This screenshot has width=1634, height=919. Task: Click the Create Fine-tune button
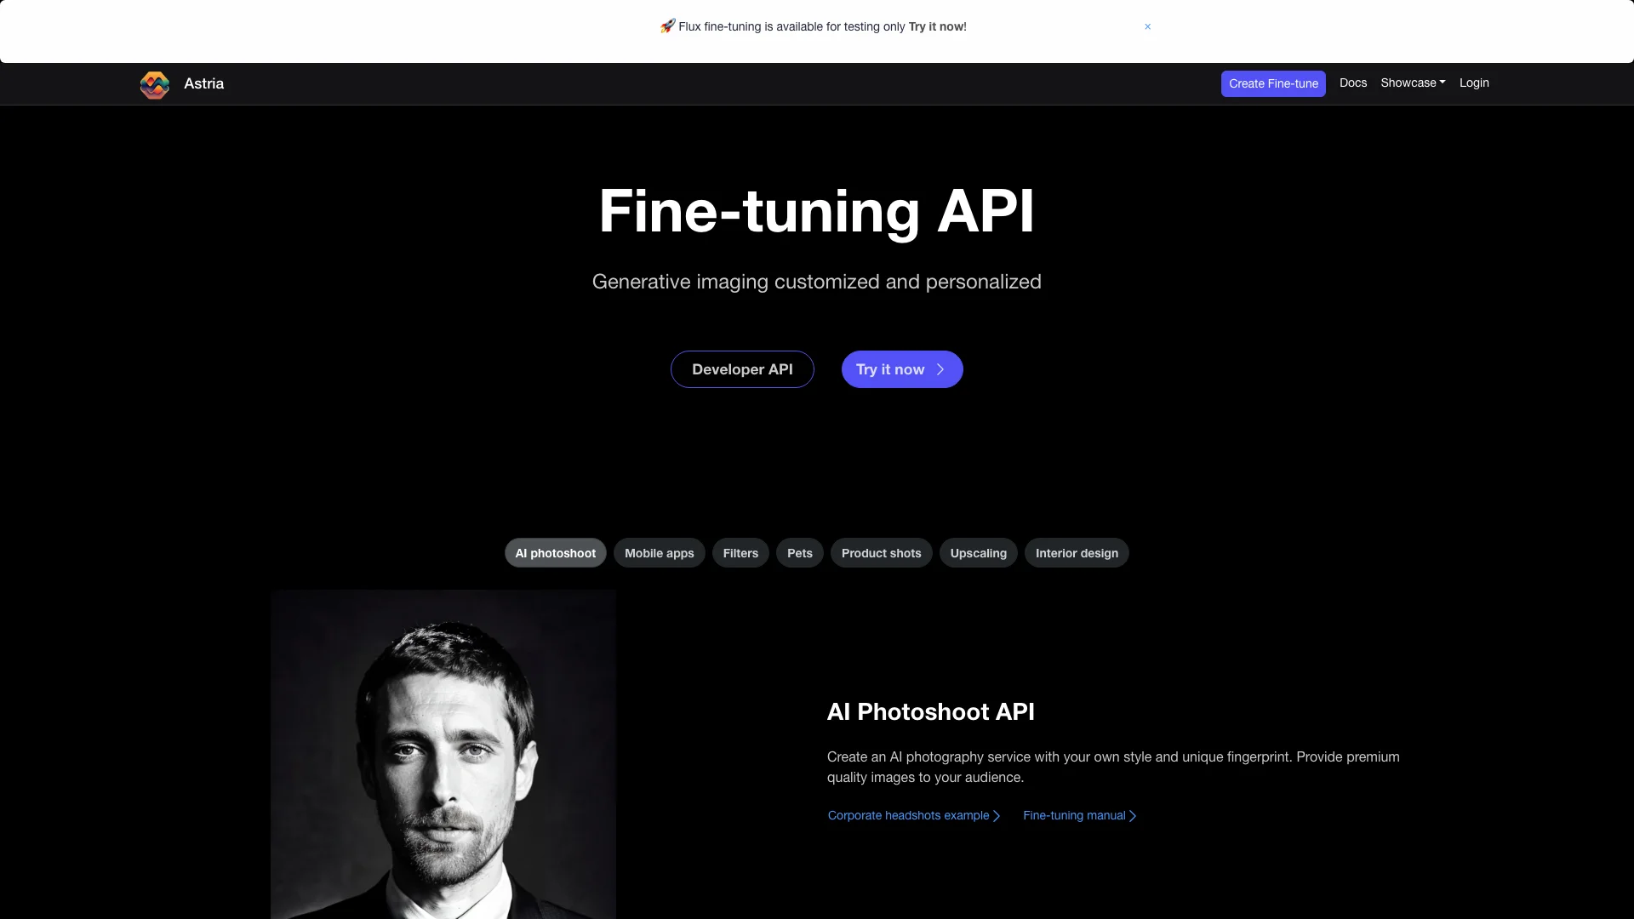click(x=1274, y=83)
